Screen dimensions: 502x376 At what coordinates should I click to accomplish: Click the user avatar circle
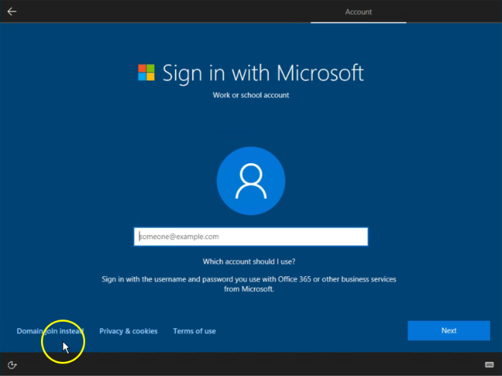[251, 181]
